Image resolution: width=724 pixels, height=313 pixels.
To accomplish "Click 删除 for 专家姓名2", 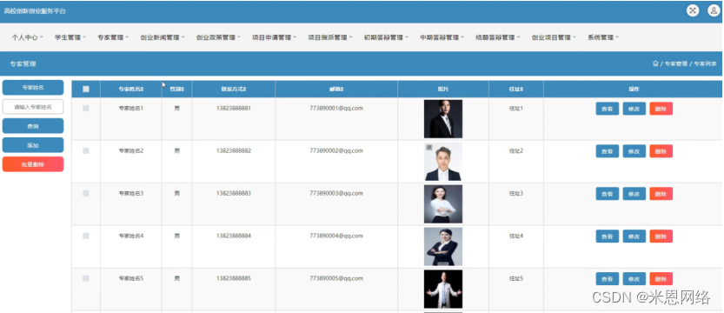I will [661, 151].
